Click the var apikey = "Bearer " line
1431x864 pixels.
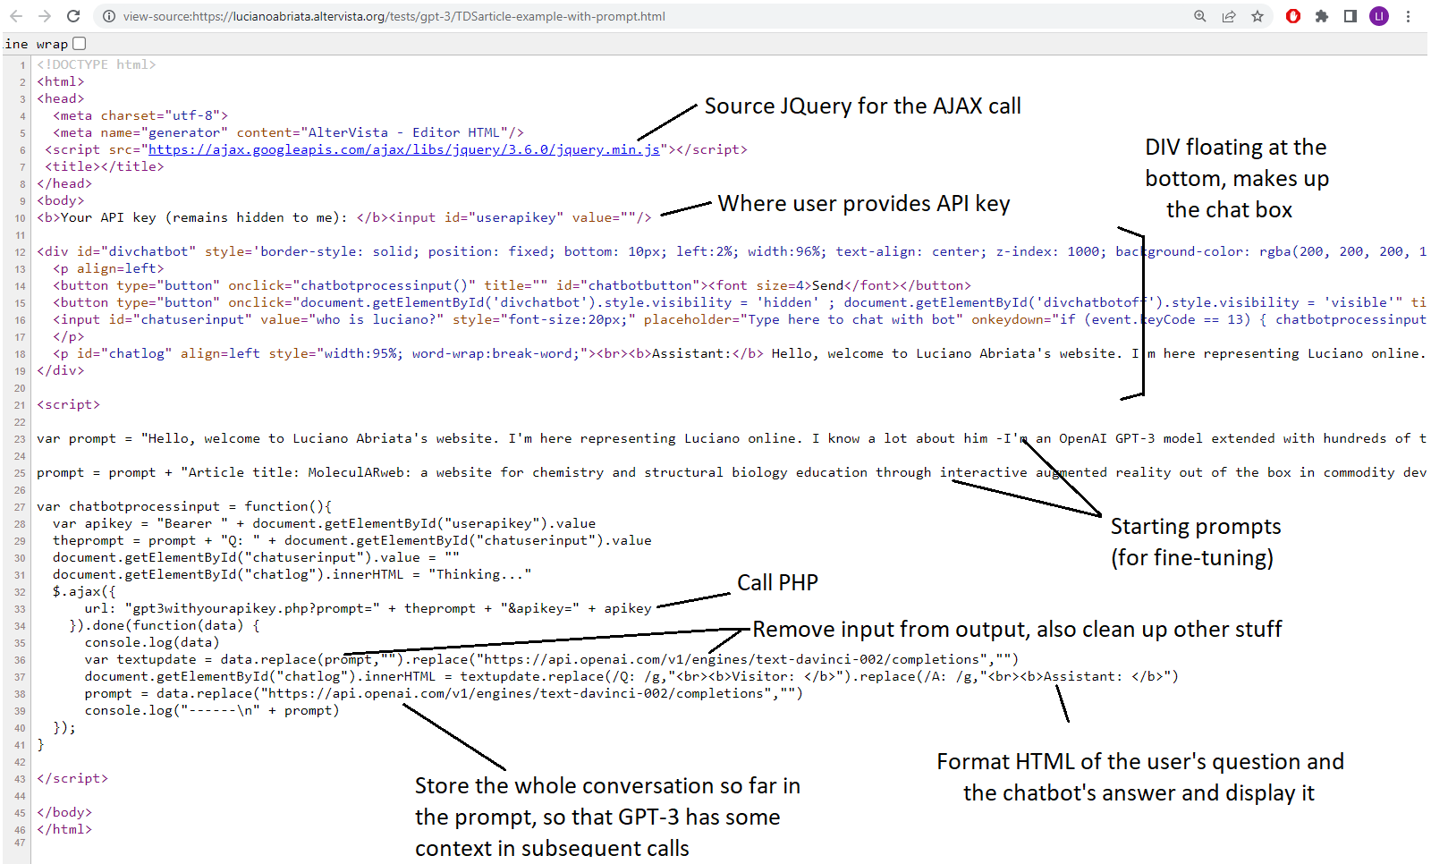324,523
